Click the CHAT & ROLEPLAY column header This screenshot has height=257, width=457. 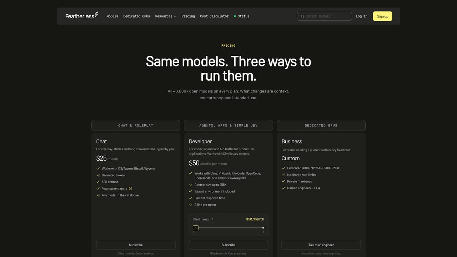(x=136, y=125)
